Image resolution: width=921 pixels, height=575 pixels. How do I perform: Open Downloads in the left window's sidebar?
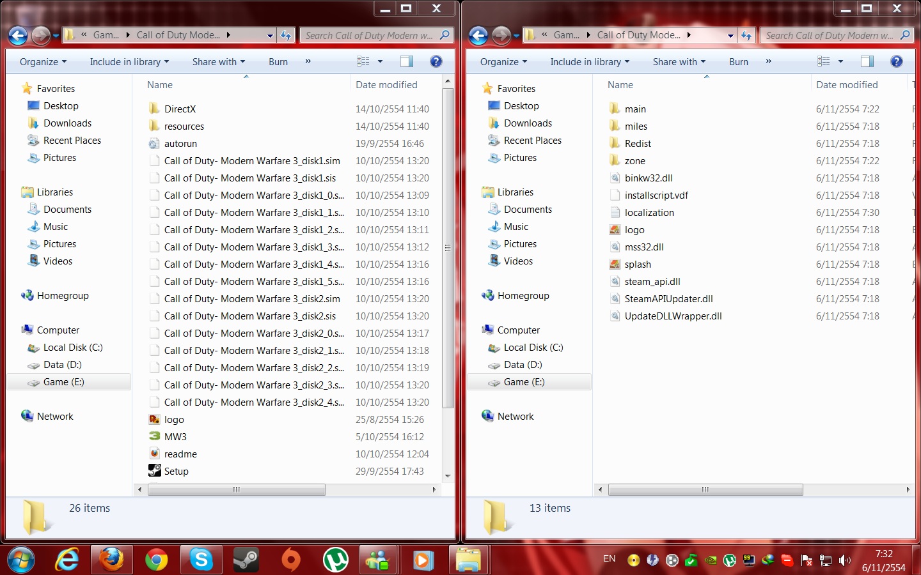67,123
